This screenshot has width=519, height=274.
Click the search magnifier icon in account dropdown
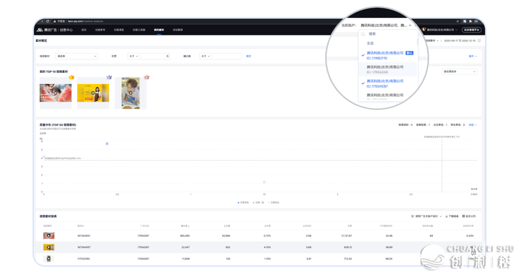tap(363, 34)
